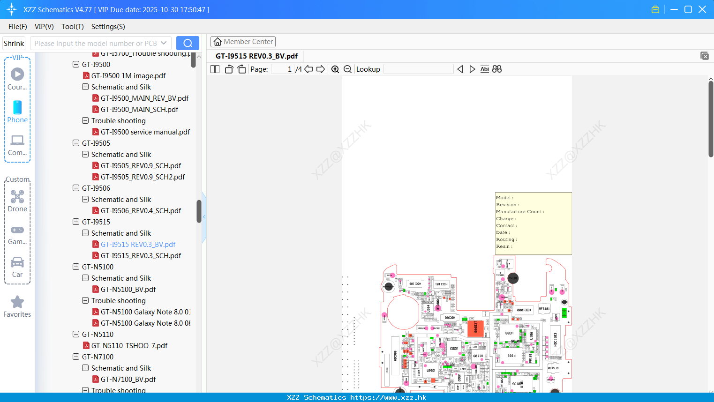The height and width of the screenshot is (402, 714).
Task: Select the Computer sidebar category
Action: pyautogui.click(x=17, y=145)
